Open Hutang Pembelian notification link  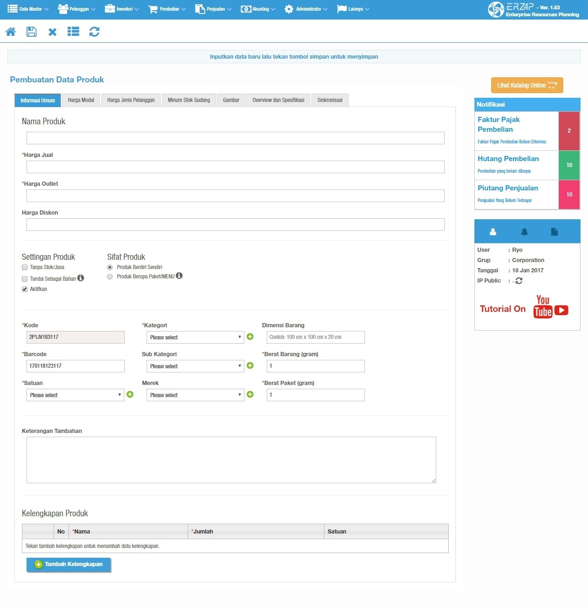pyautogui.click(x=508, y=159)
